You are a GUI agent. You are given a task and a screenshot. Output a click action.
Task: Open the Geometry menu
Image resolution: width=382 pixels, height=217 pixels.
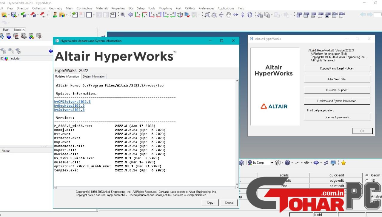coord(56,8)
